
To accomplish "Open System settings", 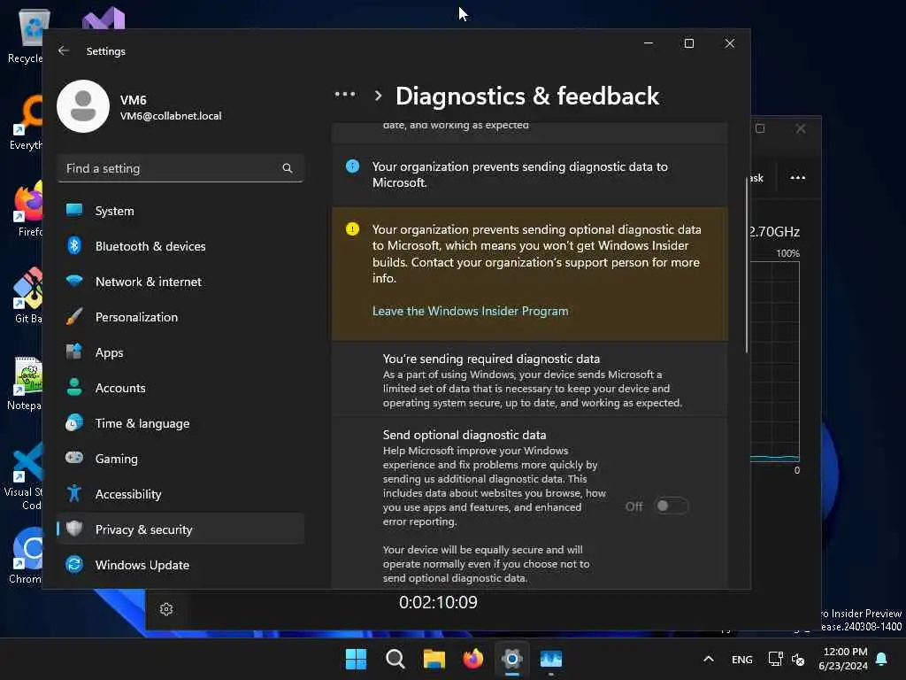I will pos(180,211).
